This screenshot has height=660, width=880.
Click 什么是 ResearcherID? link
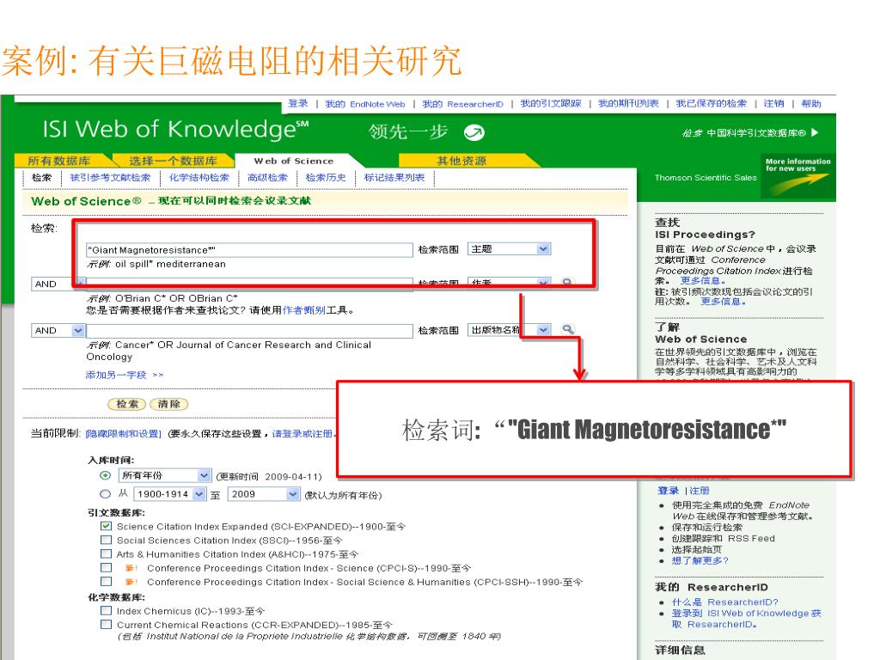click(725, 602)
